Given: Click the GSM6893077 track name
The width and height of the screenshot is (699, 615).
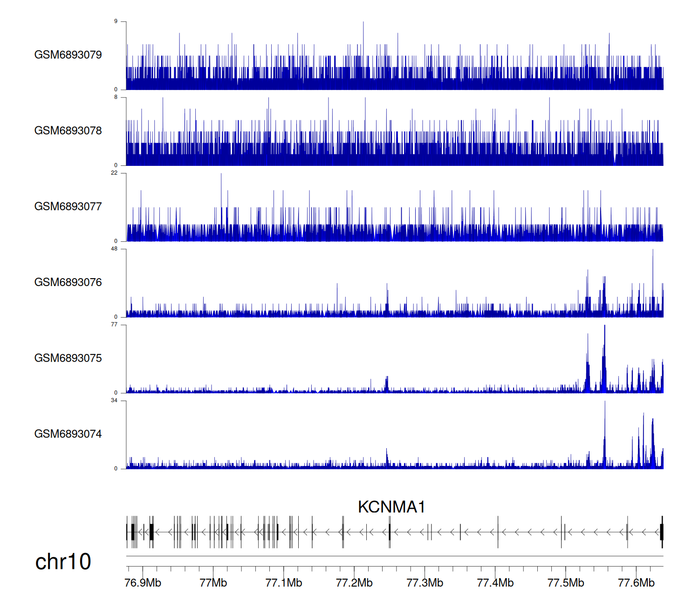Looking at the screenshot, I should point(68,207).
